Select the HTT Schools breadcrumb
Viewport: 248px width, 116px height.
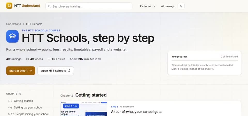point(34,24)
